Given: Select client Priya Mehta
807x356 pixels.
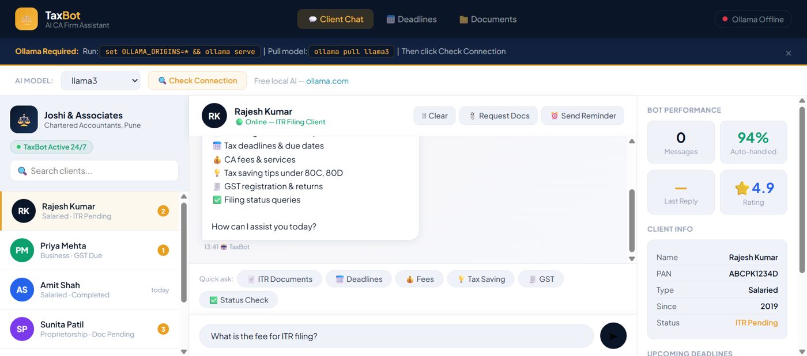Looking at the screenshot, I should tap(90, 250).
